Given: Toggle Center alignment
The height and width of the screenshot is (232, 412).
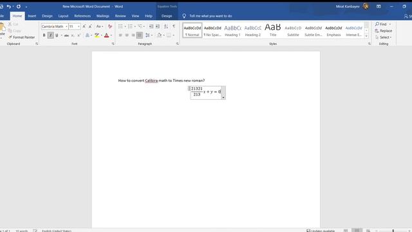Looking at the screenshot, I should click(127, 35).
